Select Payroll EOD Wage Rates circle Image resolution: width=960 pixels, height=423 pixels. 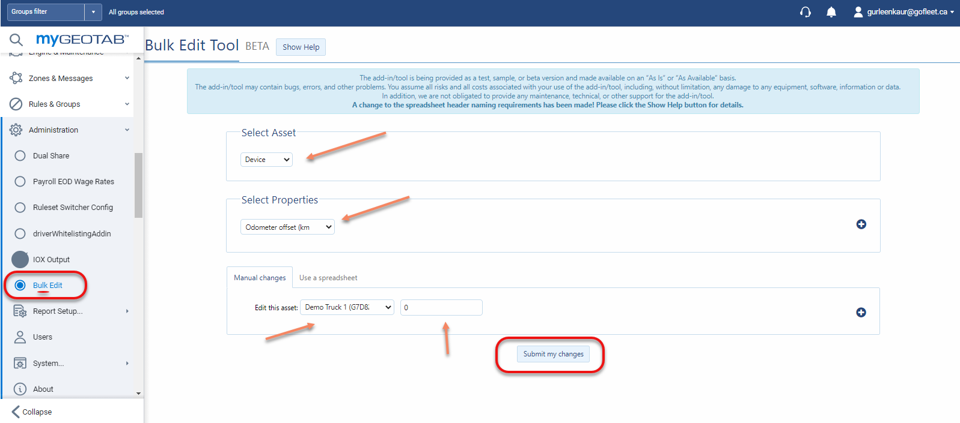coord(20,181)
